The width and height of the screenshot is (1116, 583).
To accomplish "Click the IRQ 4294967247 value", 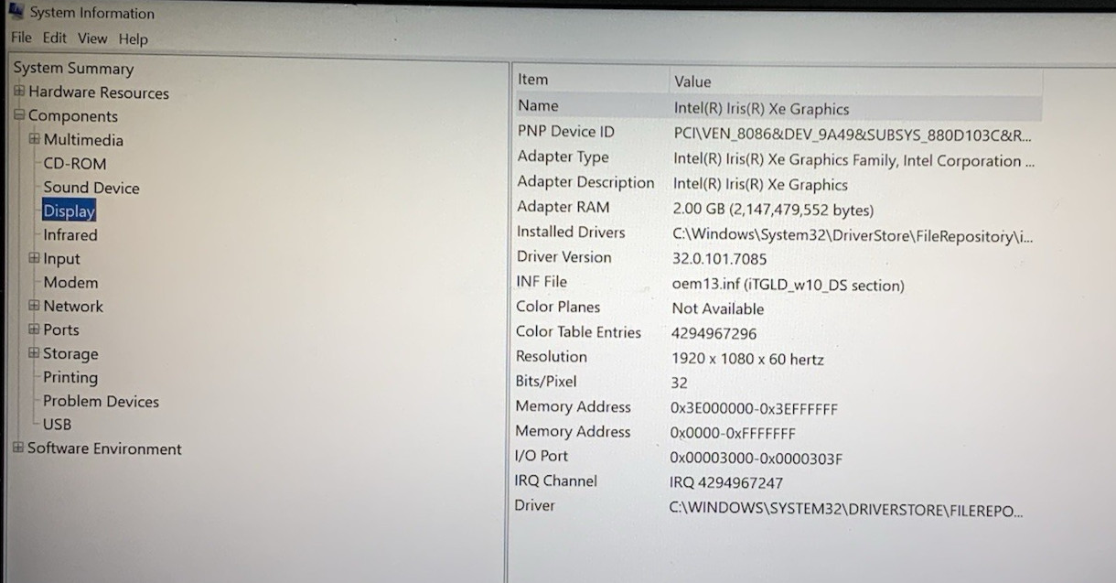I will point(725,482).
